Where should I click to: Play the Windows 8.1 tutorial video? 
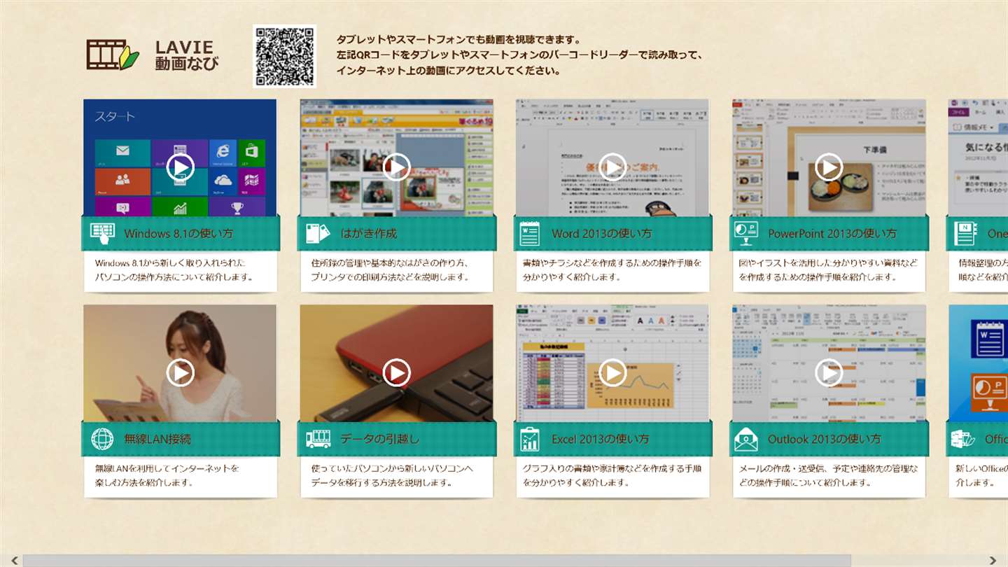click(180, 167)
